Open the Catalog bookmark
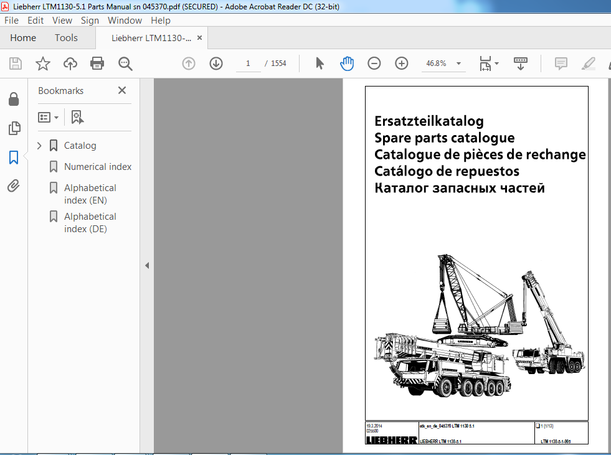The height and width of the screenshot is (455, 611). point(80,146)
